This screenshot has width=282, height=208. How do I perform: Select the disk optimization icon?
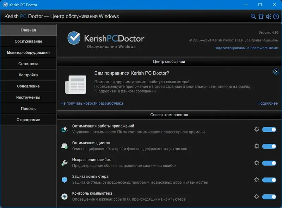tap(64, 146)
